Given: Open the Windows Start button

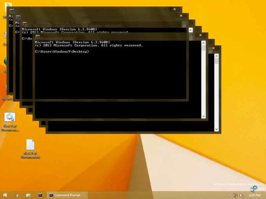Looking at the screenshot, I should click(5, 195).
